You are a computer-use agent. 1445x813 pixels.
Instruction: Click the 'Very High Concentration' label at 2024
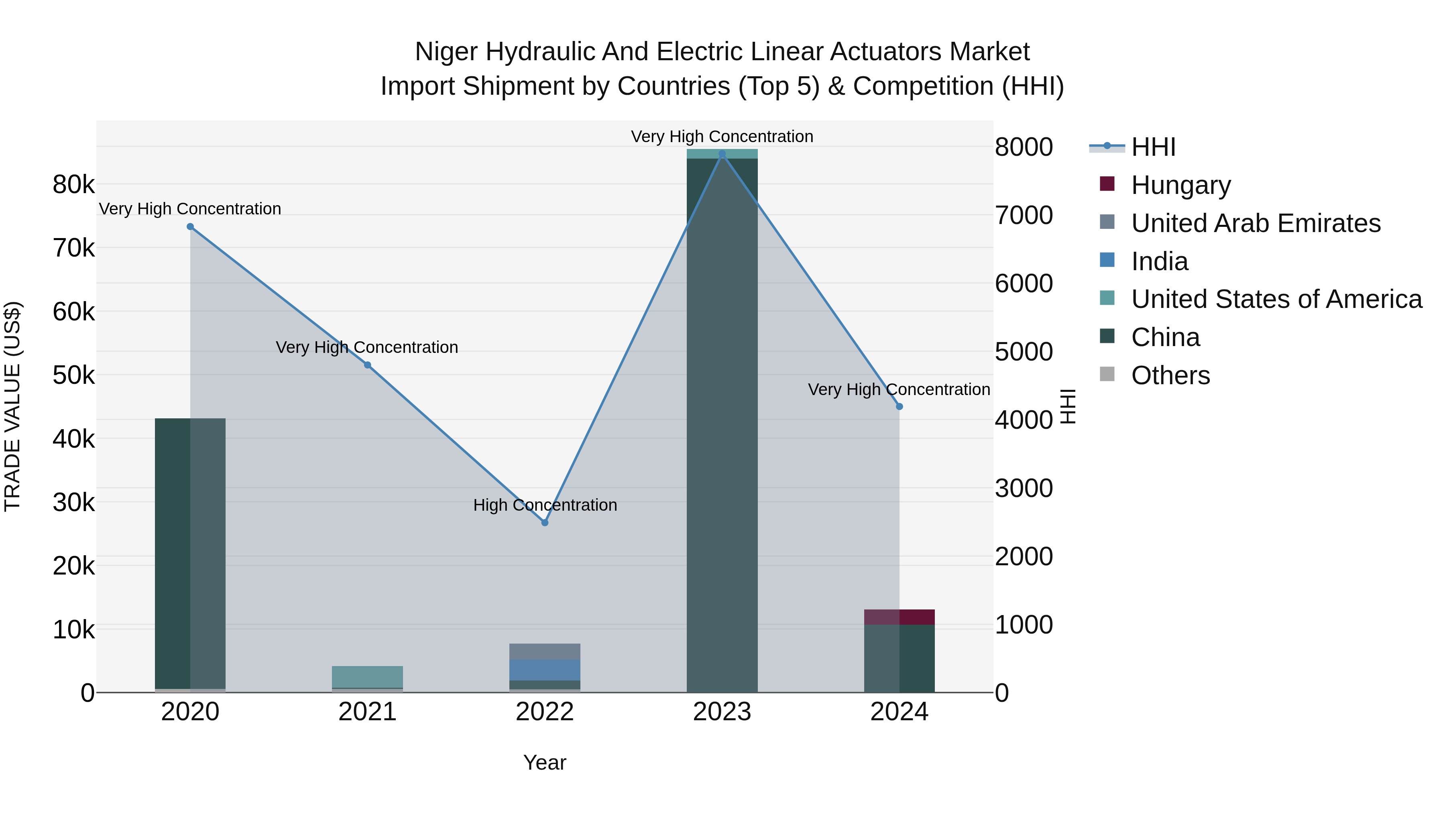coord(899,389)
